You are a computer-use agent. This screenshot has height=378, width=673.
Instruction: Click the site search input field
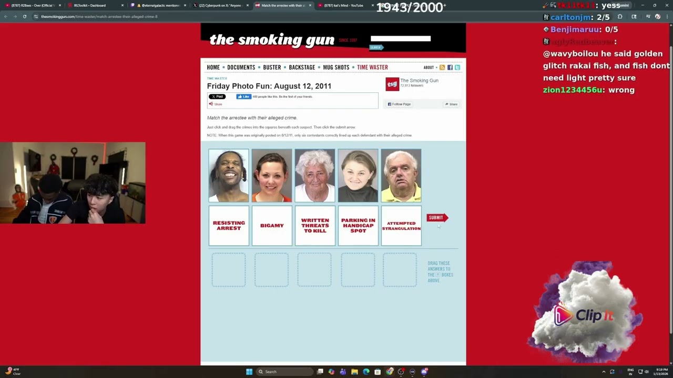coord(401,38)
